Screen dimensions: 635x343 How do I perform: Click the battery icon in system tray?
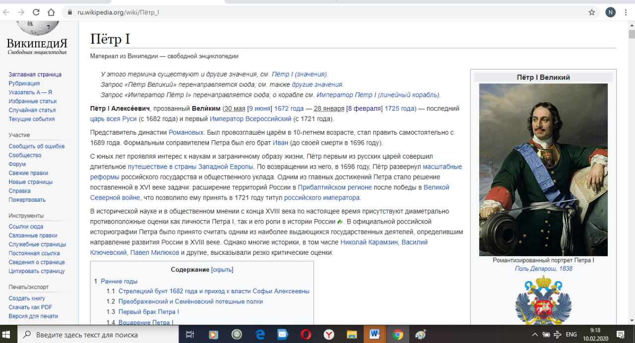click(546, 335)
